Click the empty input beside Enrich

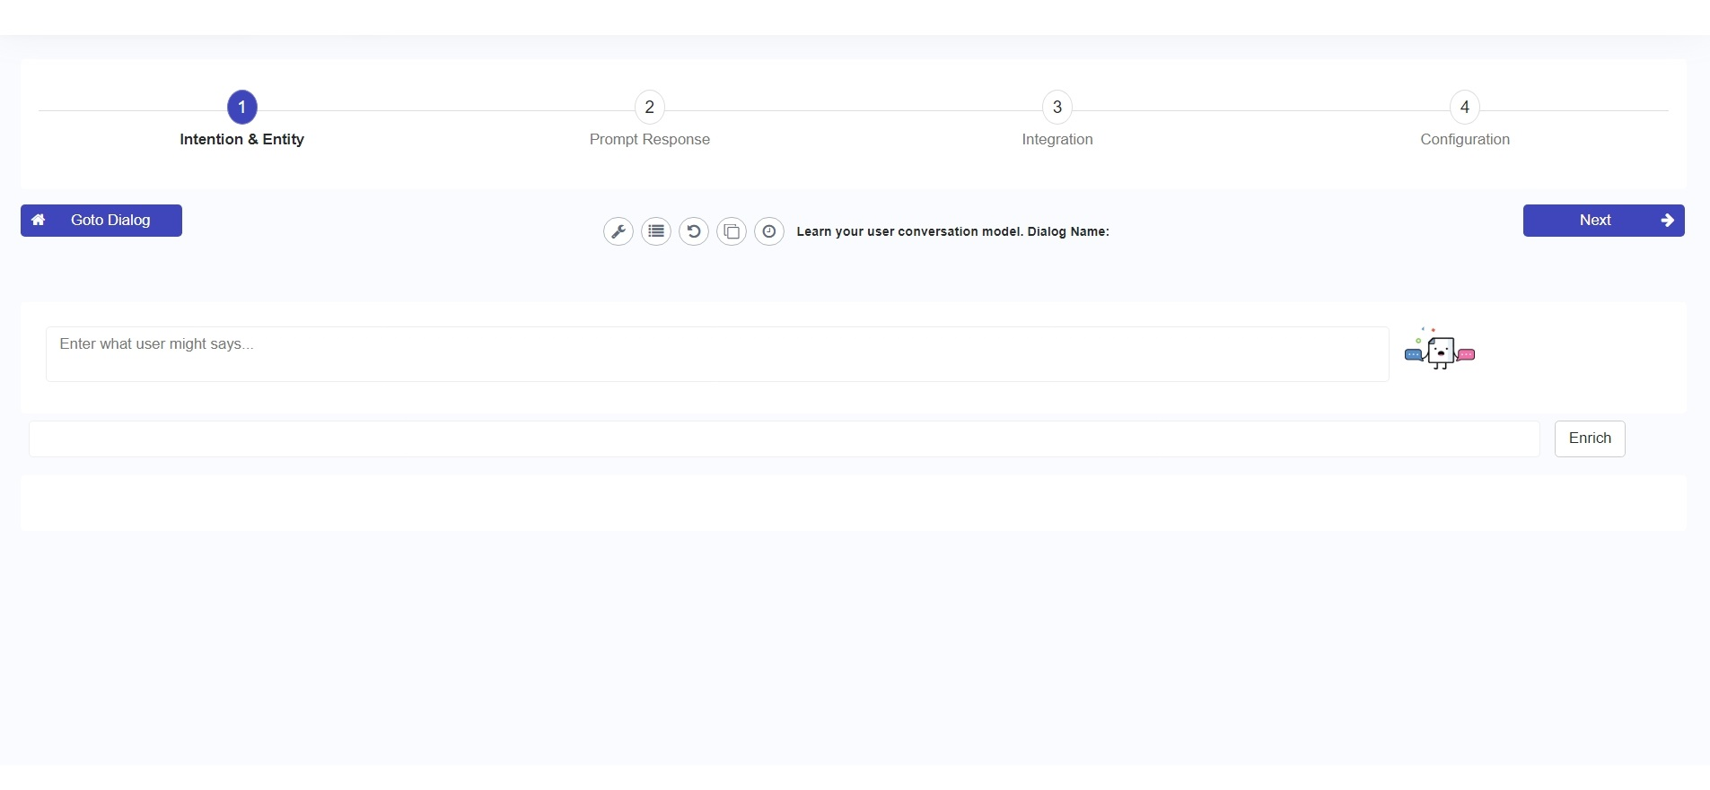click(784, 438)
